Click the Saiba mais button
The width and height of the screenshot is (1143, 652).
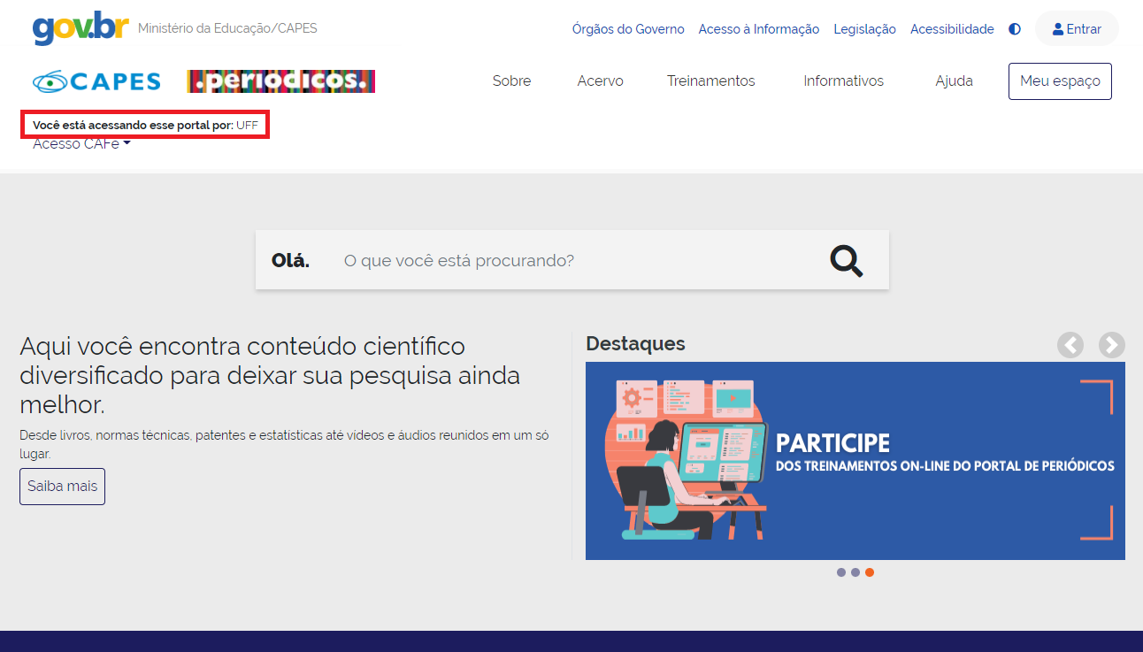coord(62,486)
